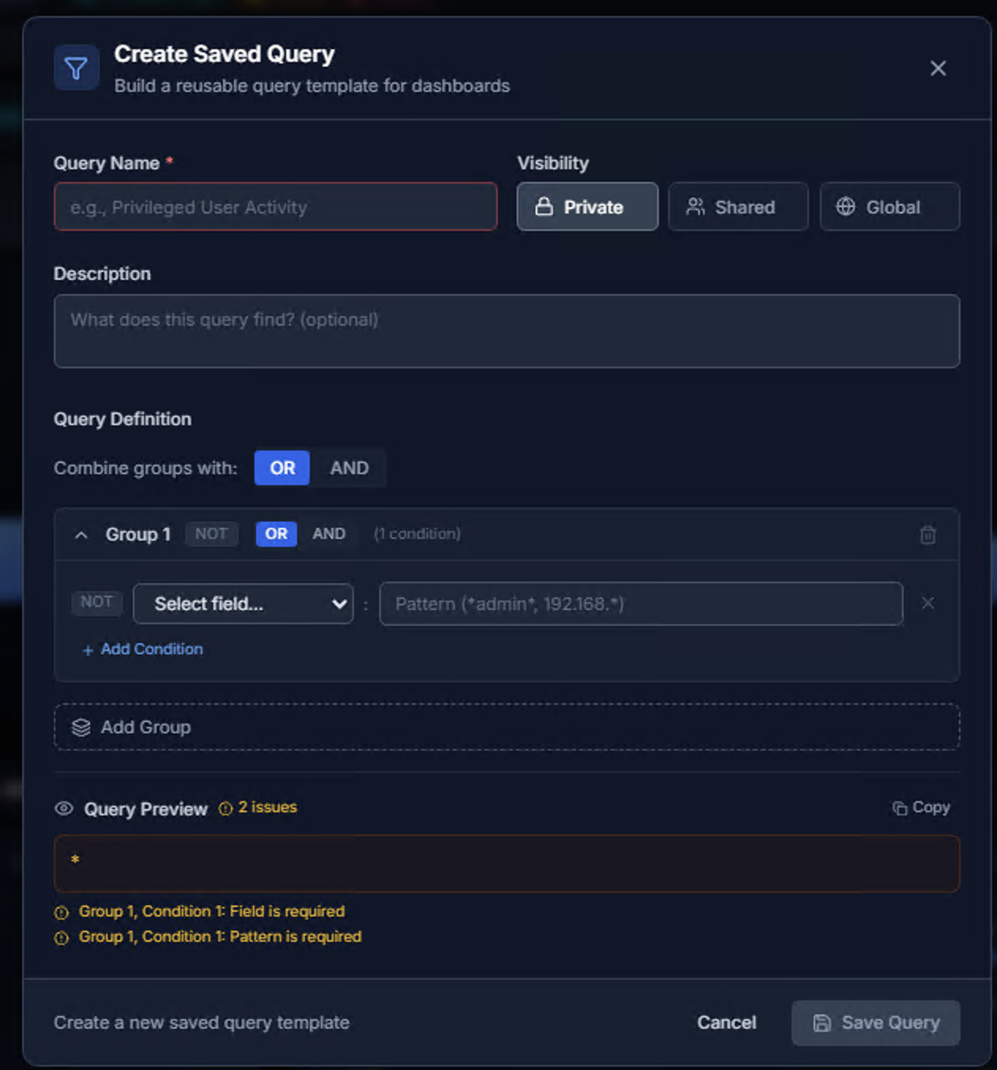The image size is (997, 1070).
Task: Remove the condition via its X icon
Action: pyautogui.click(x=927, y=603)
